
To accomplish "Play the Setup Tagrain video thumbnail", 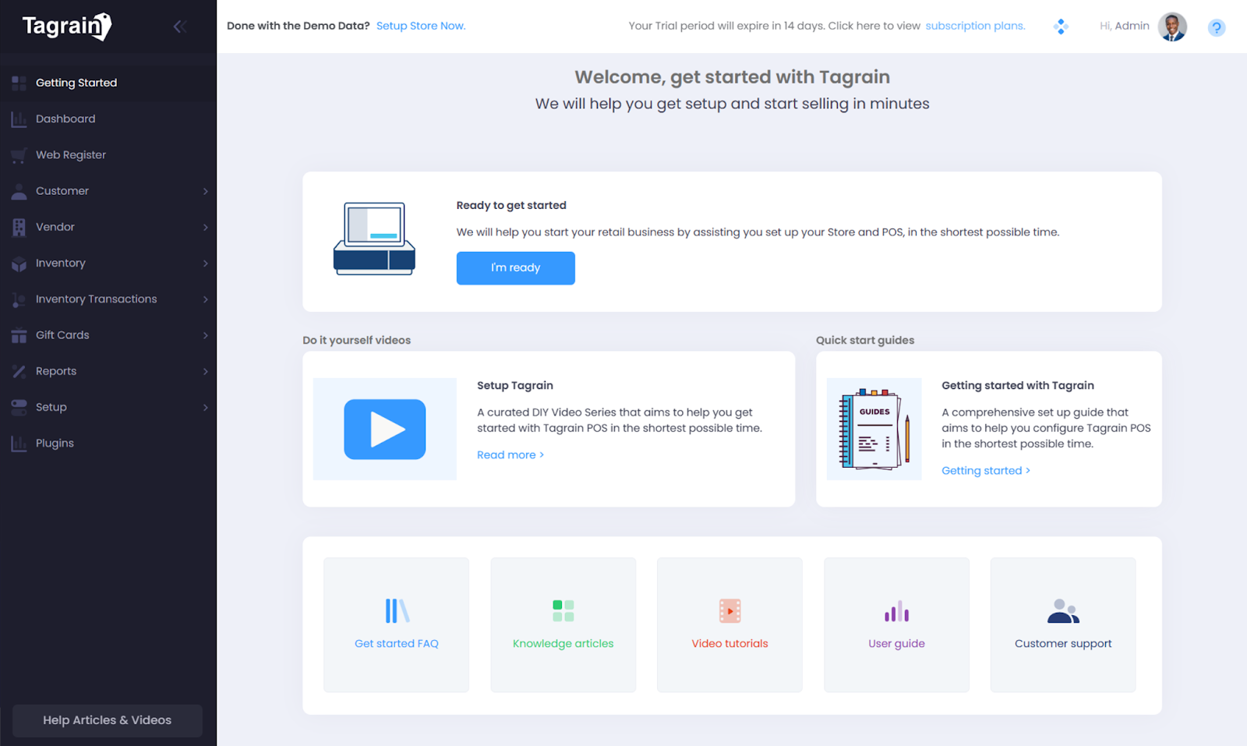I will click(x=385, y=429).
